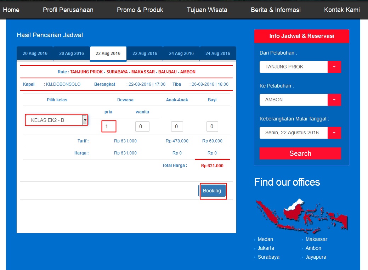Open the Profil Perusahaan menu

(x=68, y=10)
